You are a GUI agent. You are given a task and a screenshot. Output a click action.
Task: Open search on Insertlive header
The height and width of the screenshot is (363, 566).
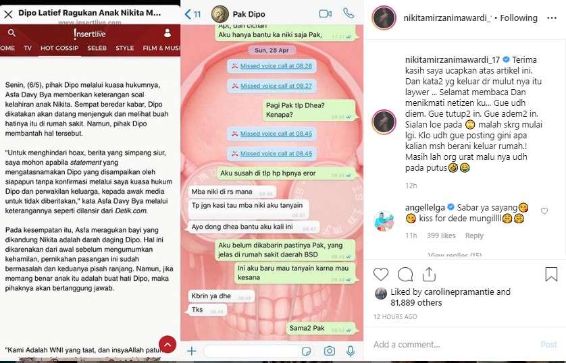click(x=11, y=33)
